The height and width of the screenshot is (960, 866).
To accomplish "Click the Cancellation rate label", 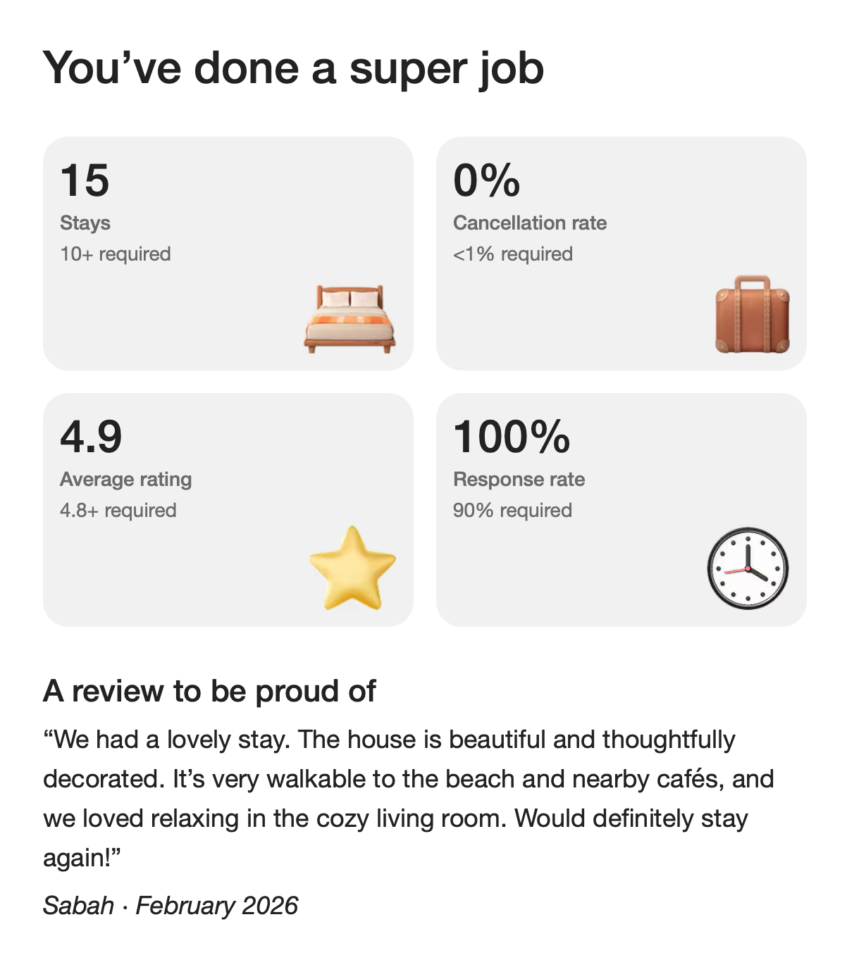I will click(530, 223).
